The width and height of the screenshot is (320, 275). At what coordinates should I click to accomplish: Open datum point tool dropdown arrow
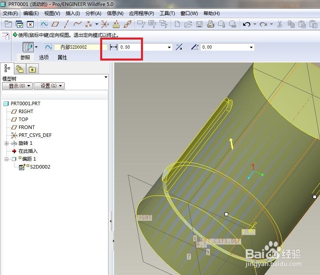click(x=97, y=24)
